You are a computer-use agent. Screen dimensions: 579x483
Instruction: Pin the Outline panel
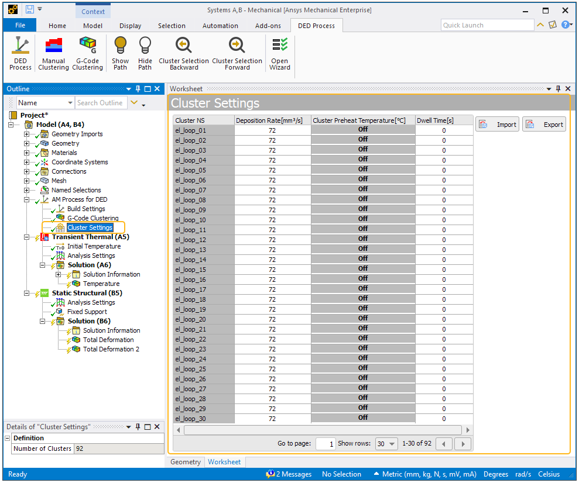pyautogui.click(x=138, y=89)
